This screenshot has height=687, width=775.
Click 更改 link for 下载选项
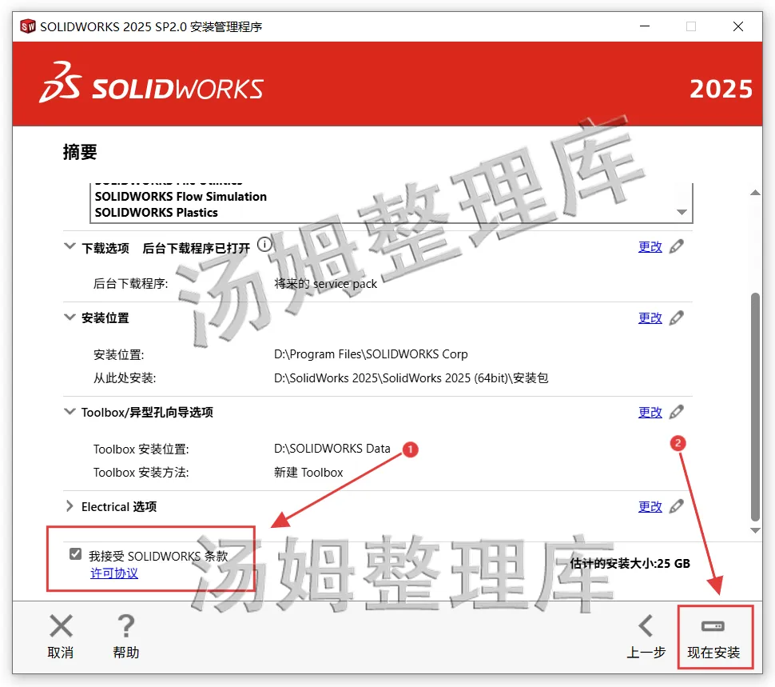(x=650, y=247)
